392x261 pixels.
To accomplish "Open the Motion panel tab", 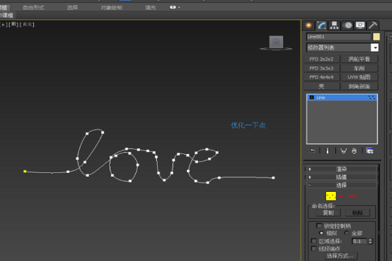I will pos(348,25).
